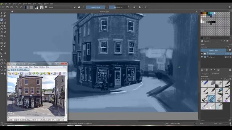Screen dimensions: 232x130
Task: Save the Krita document
Action: click(x=12, y=7)
